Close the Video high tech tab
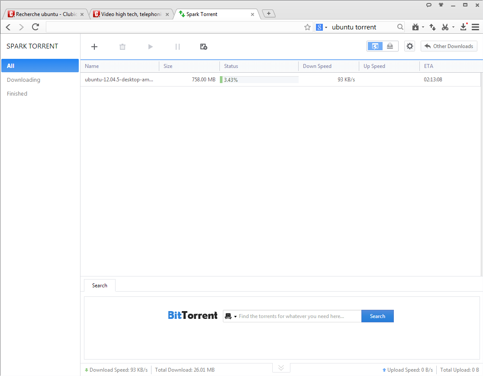The width and height of the screenshot is (483, 376). (x=167, y=14)
